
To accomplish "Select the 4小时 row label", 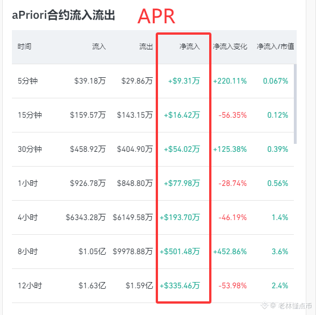I will point(28,217).
